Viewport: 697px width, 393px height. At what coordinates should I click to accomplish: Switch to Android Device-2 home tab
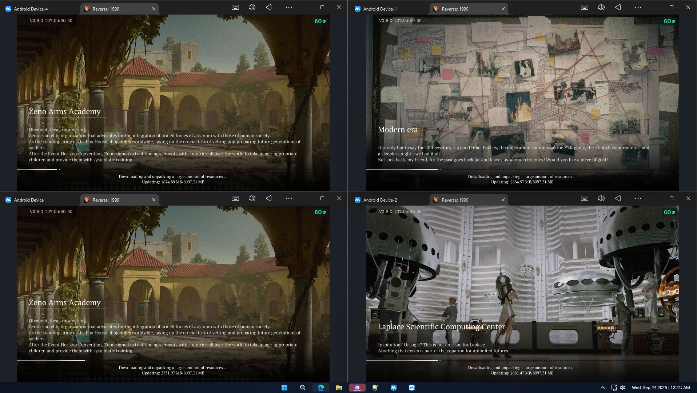[390, 200]
